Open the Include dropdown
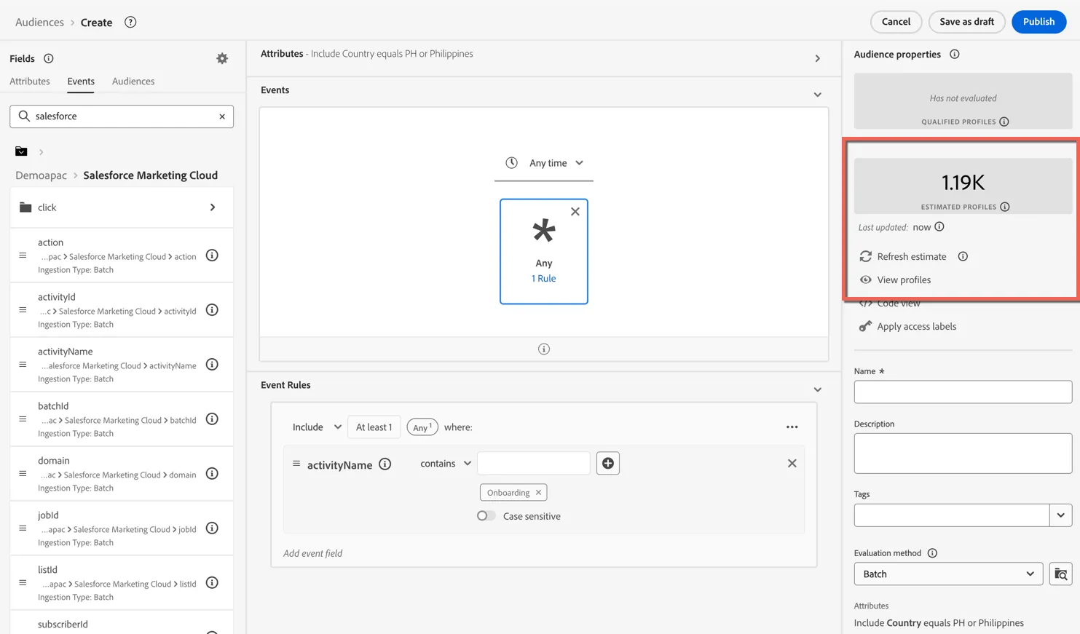The width and height of the screenshot is (1080, 634). 317,427
